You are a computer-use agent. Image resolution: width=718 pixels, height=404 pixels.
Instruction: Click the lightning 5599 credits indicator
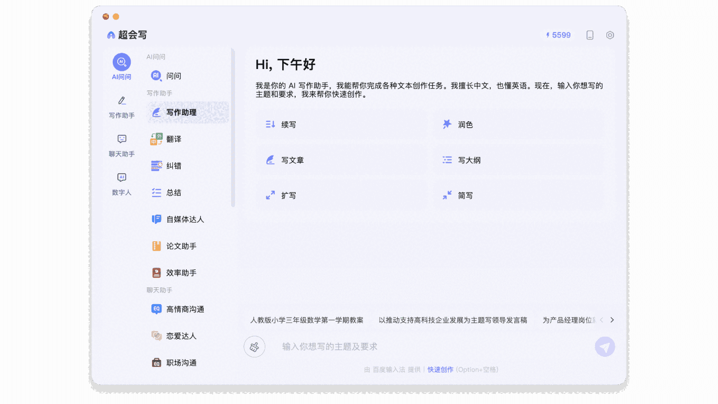click(557, 35)
